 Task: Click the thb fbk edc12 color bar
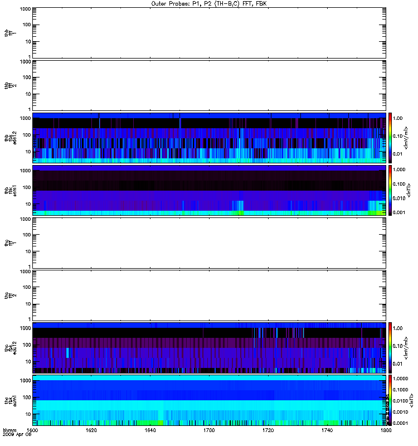(390, 138)
